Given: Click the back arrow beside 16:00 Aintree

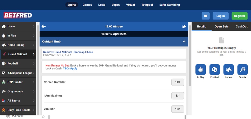Looking at the screenshot, I should [x=44, y=26].
